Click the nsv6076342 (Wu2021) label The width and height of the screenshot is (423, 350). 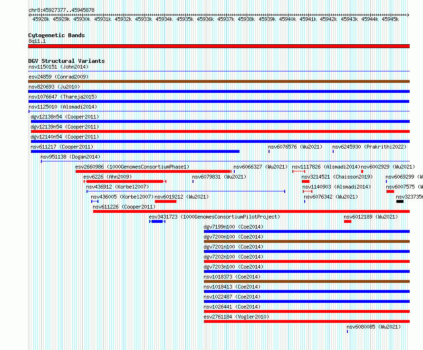331,197
